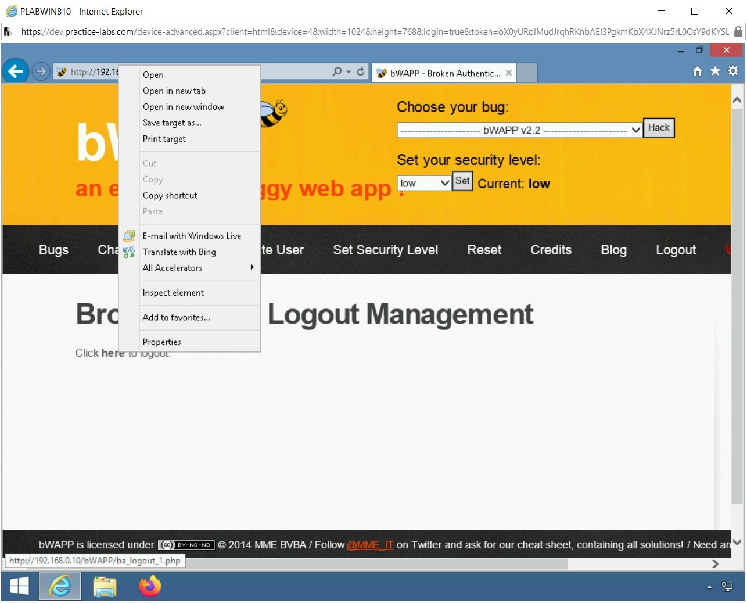Open the Credits page in the navigation bar

[550, 250]
